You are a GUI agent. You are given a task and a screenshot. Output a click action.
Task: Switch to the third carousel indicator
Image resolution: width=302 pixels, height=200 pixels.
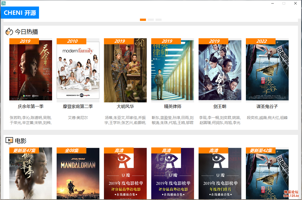(x=159, y=20)
